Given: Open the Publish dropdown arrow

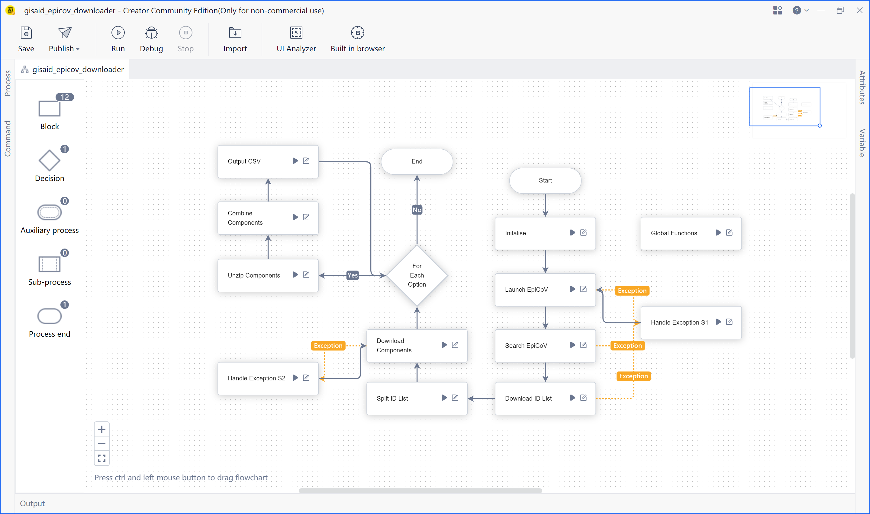Looking at the screenshot, I should click(78, 49).
